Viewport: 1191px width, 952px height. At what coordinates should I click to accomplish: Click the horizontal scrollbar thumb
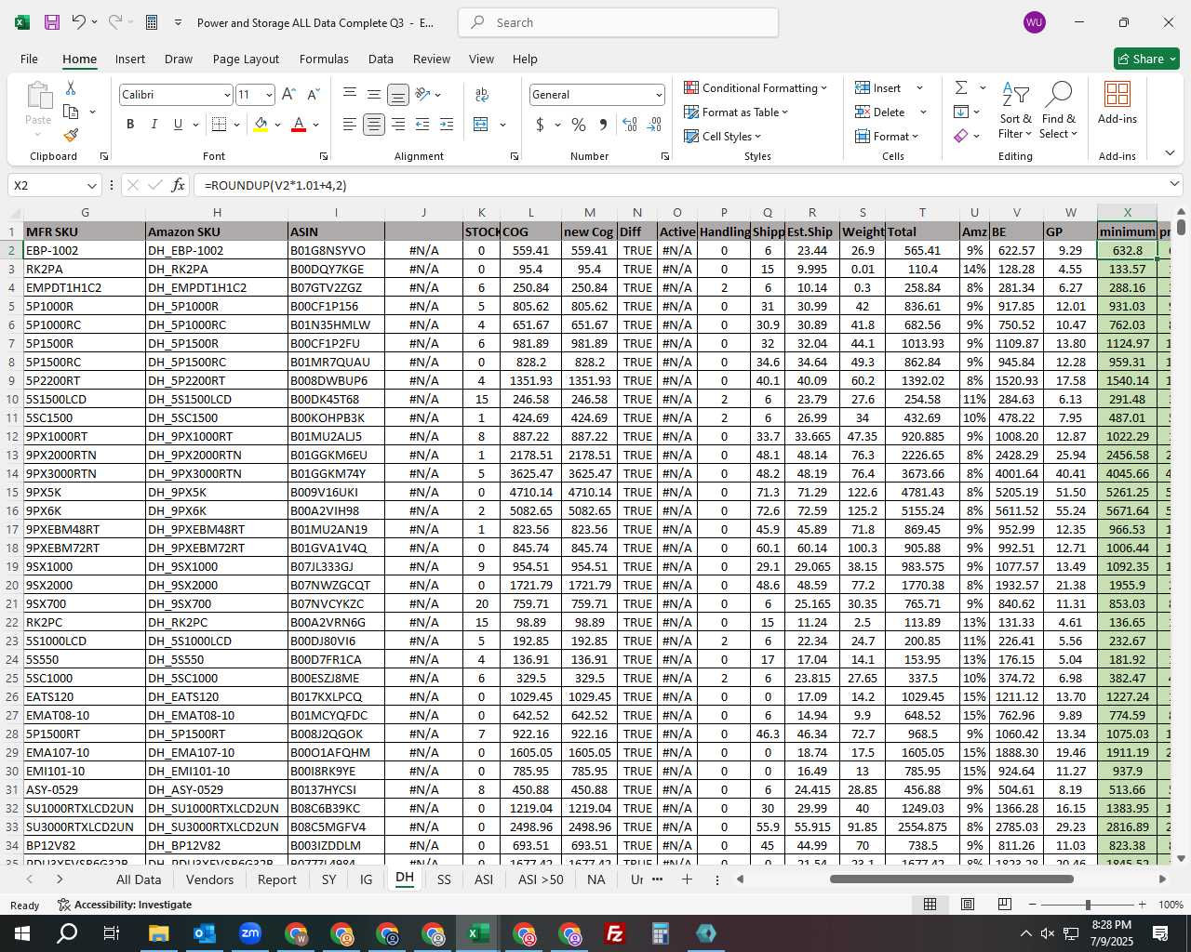(x=951, y=879)
